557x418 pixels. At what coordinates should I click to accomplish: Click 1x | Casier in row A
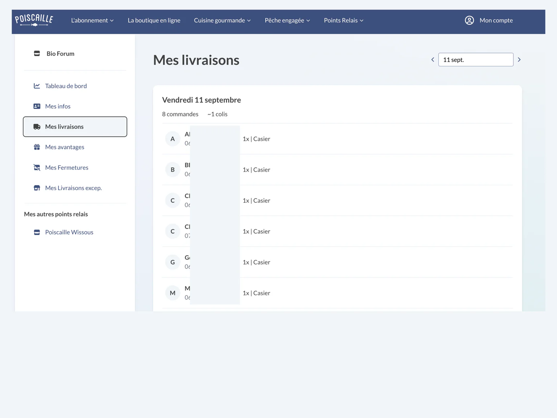[256, 139]
